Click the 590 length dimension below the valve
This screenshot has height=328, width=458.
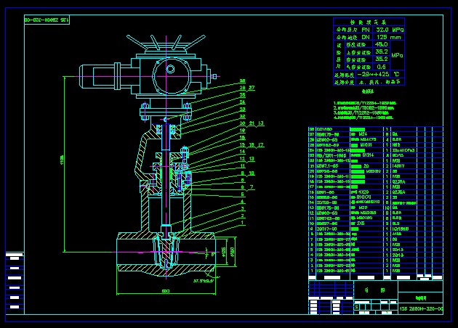pos(166,292)
